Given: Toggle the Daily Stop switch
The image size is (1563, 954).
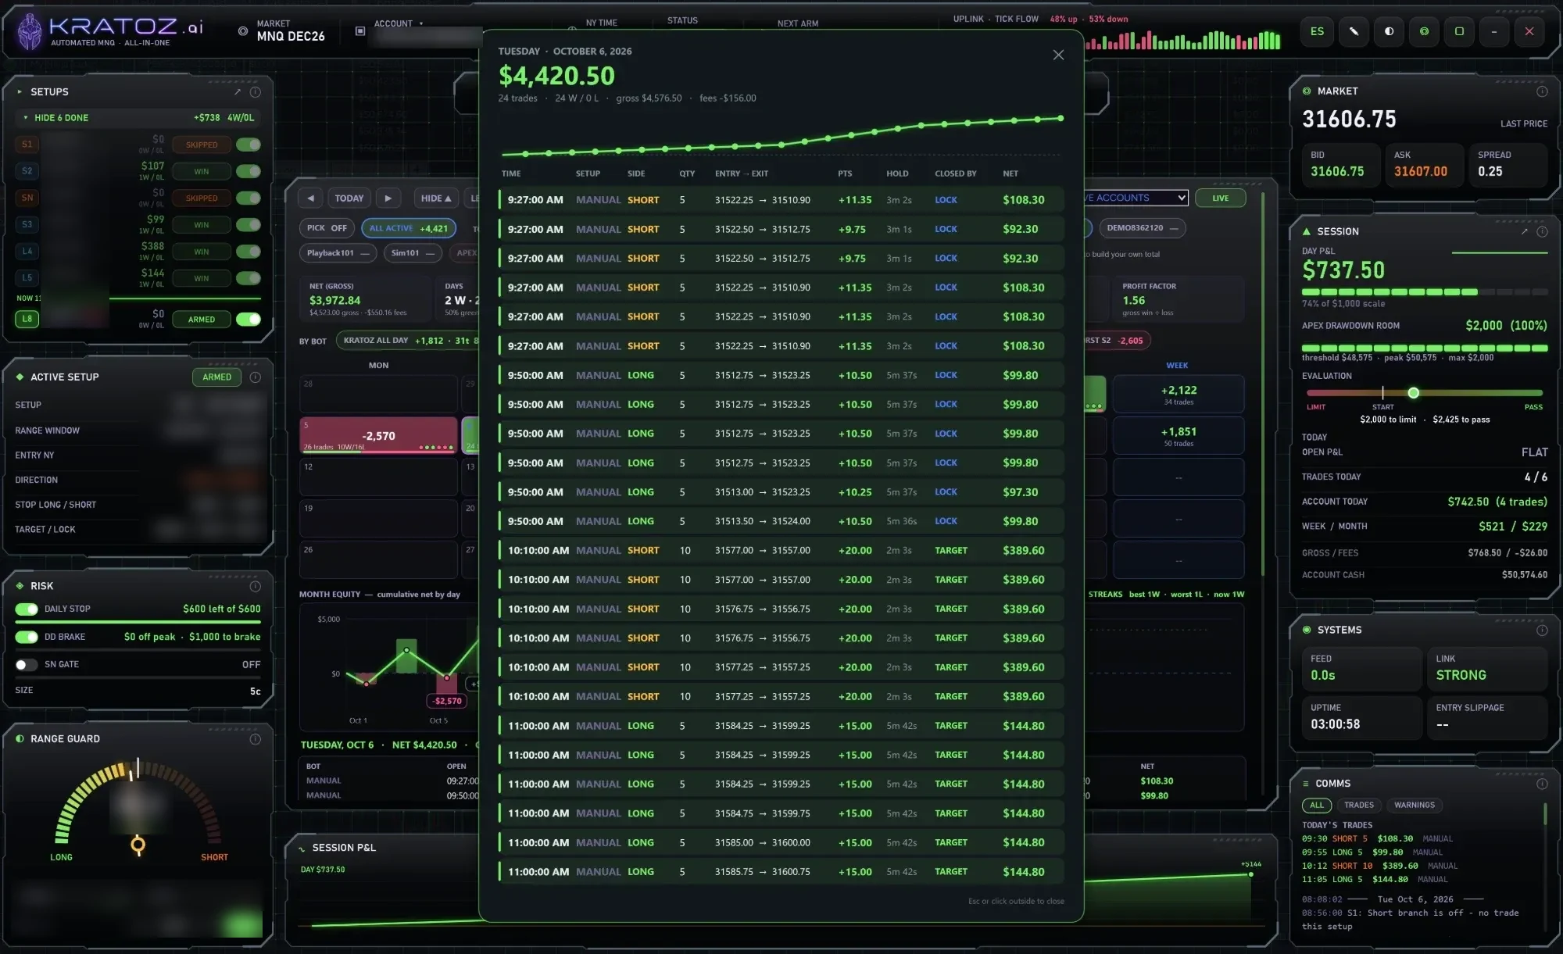Looking at the screenshot, I should [27, 609].
